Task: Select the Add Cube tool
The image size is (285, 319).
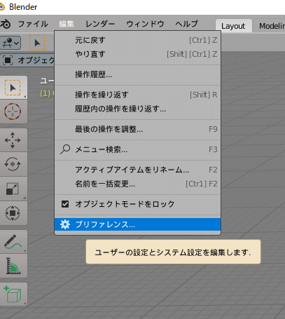Action: point(13,294)
